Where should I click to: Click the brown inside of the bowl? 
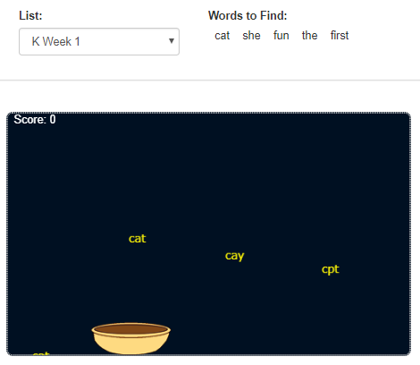click(x=131, y=329)
